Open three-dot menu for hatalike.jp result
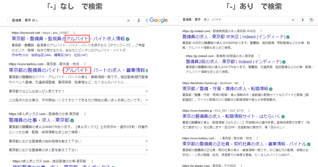 (249, 111)
